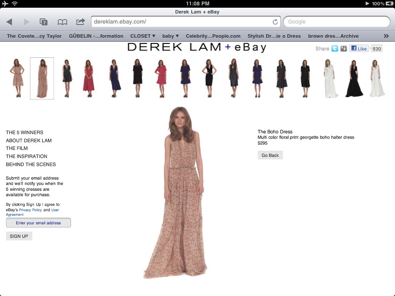The width and height of the screenshot is (395, 296).
Task: Select the first short floral dress thumbnail
Action: (x=17, y=78)
